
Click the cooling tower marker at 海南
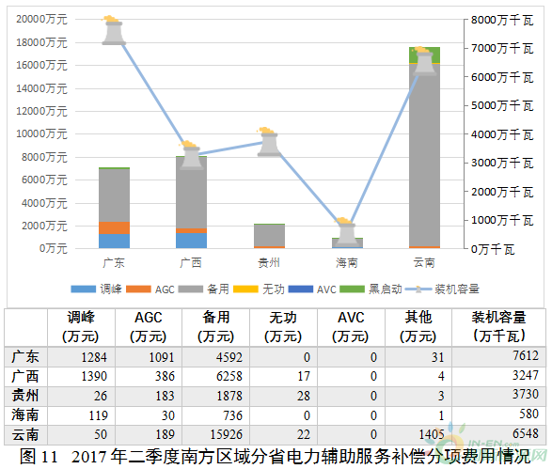point(347,232)
